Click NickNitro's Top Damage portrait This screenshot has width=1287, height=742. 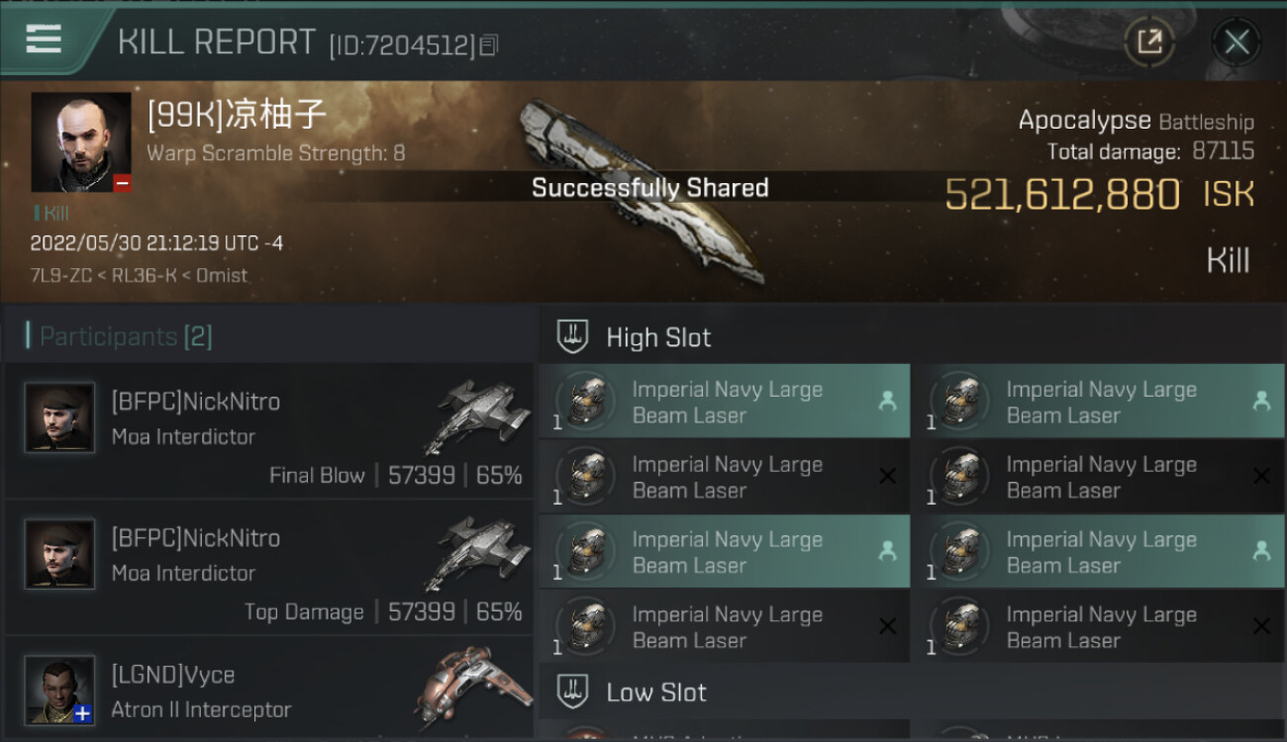coord(59,554)
